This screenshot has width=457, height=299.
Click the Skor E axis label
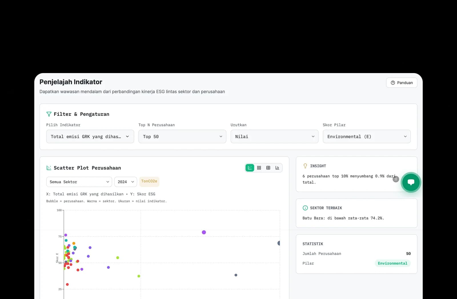(x=57, y=258)
